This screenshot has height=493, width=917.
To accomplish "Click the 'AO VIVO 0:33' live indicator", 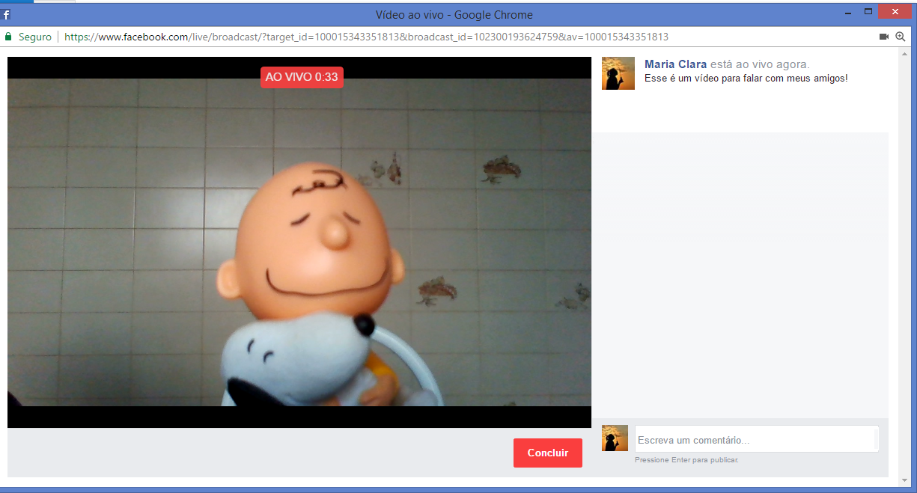I will (x=302, y=77).
